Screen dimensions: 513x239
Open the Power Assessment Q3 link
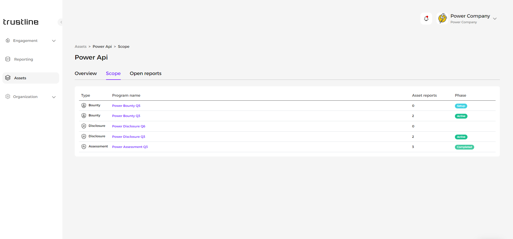(130, 147)
